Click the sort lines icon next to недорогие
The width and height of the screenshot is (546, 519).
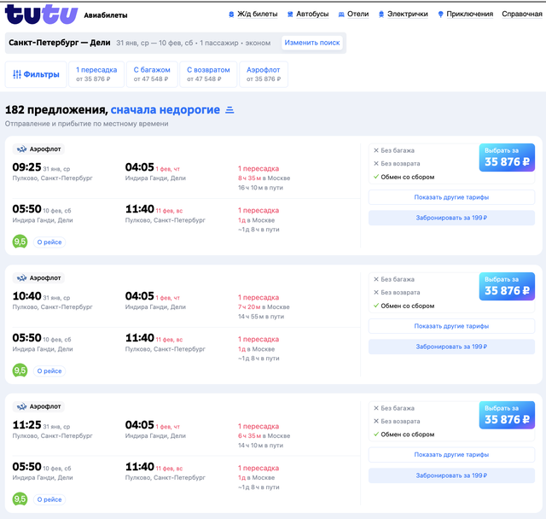pos(229,110)
